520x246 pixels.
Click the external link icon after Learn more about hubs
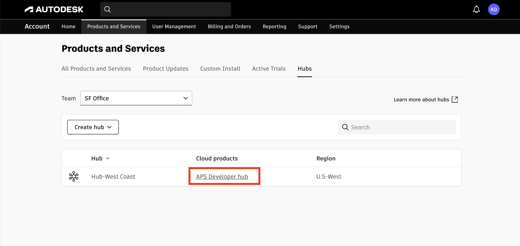(x=454, y=99)
